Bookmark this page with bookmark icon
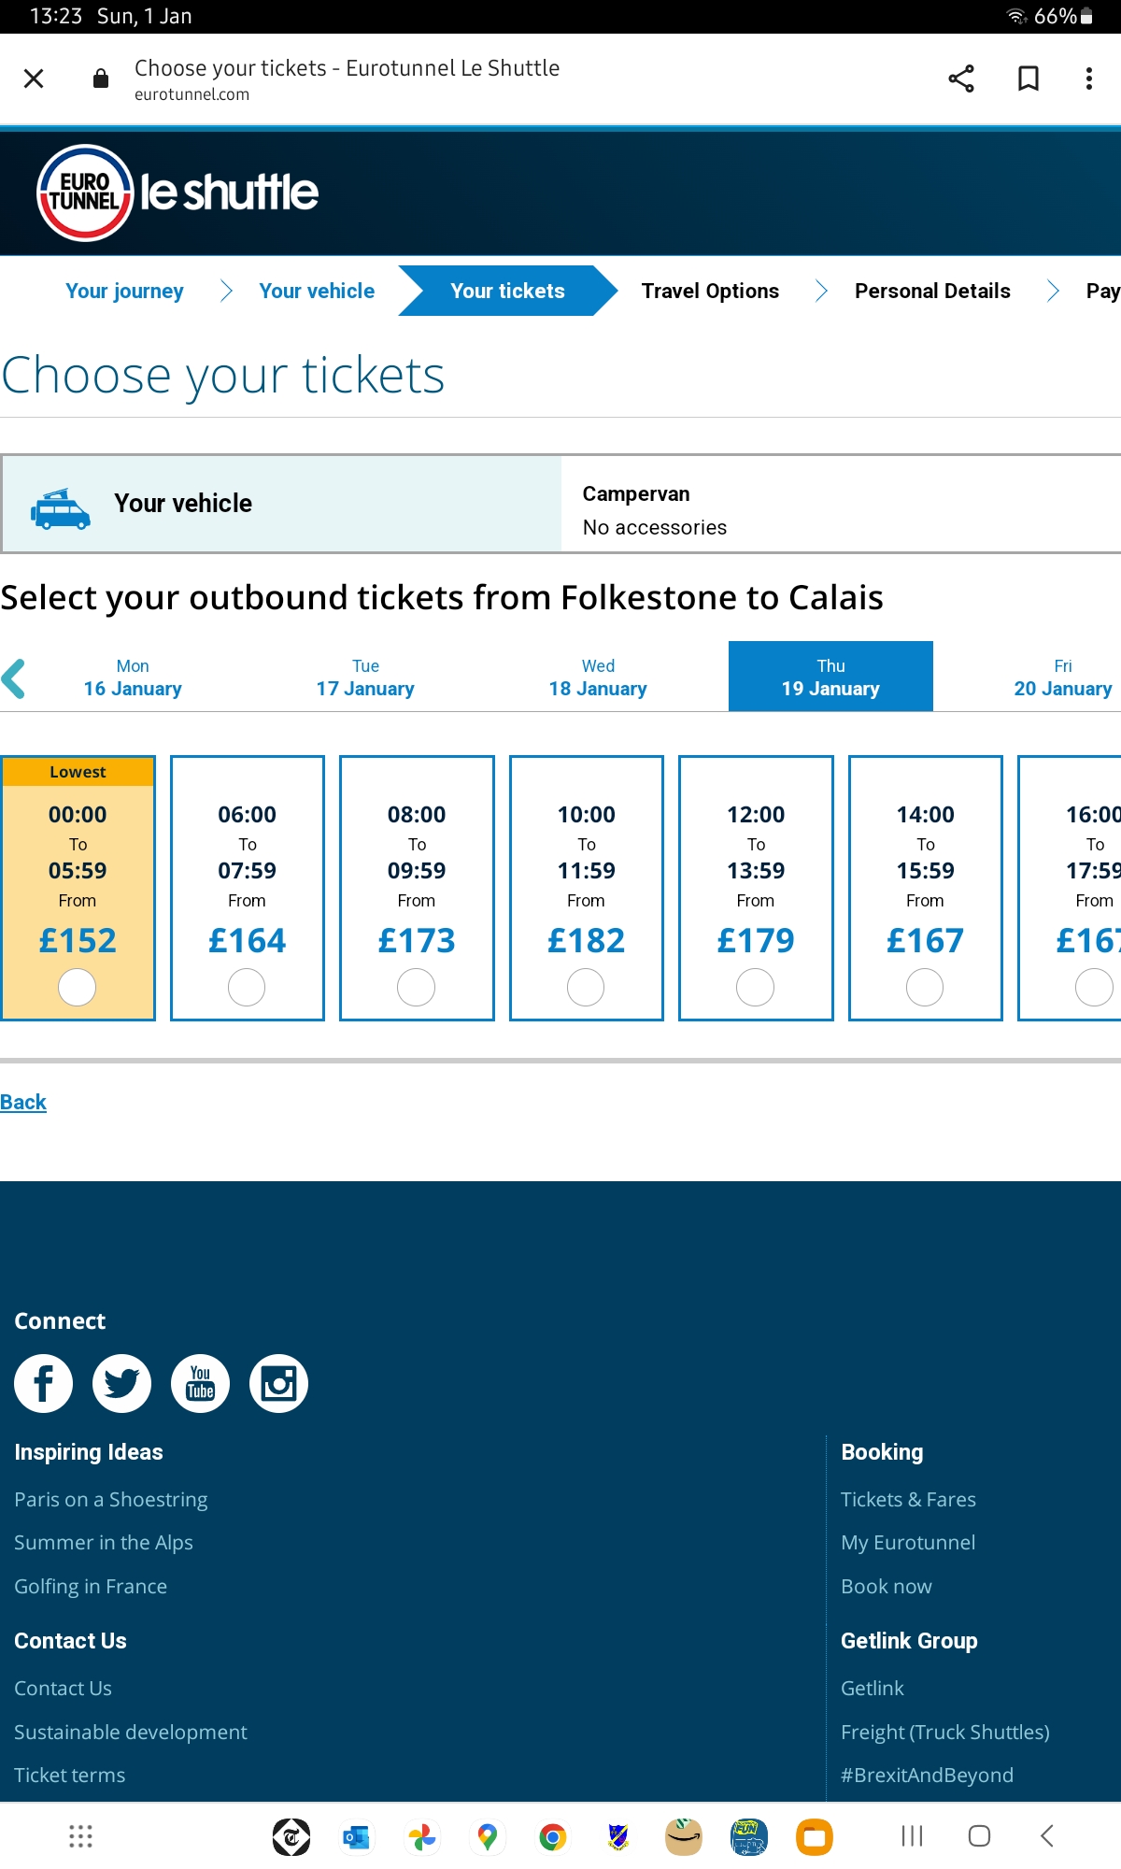Viewport: 1121px width, 1869px height. click(1029, 78)
